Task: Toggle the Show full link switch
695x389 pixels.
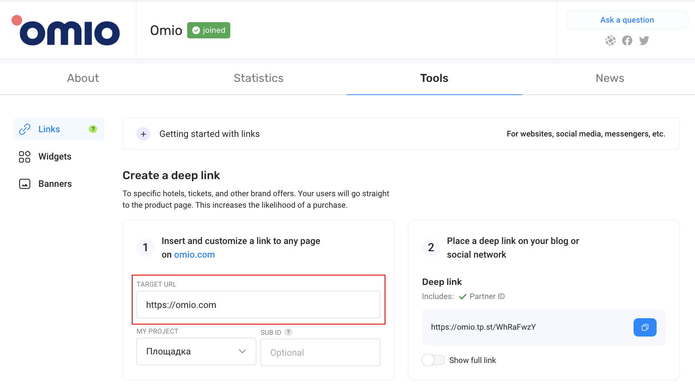Action: pyautogui.click(x=433, y=360)
